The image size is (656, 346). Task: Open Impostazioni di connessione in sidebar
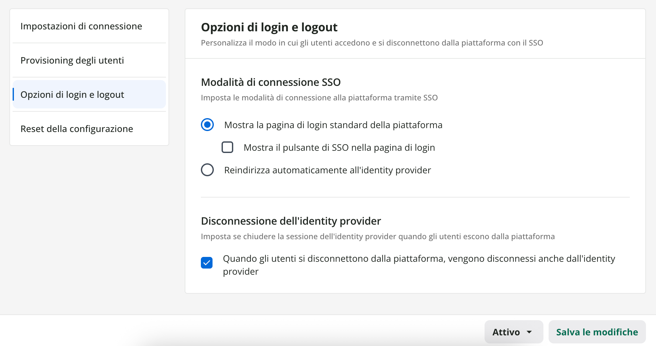point(81,26)
